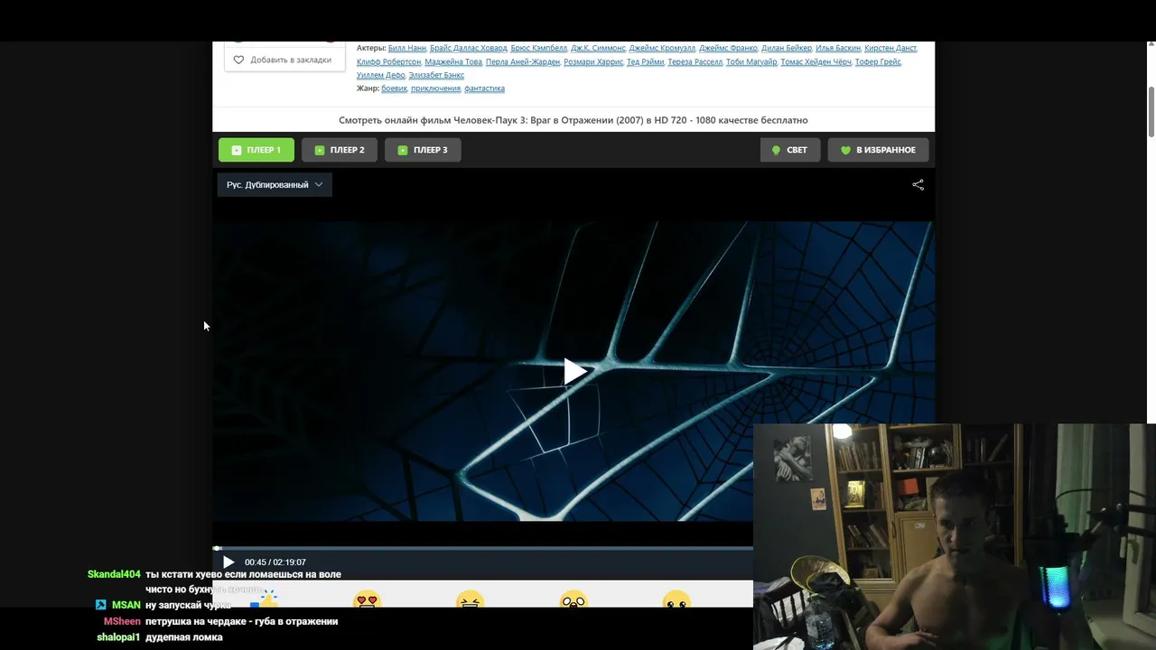Open actor link Клифф Робертсон
This screenshot has height=650, width=1156.
[389, 61]
